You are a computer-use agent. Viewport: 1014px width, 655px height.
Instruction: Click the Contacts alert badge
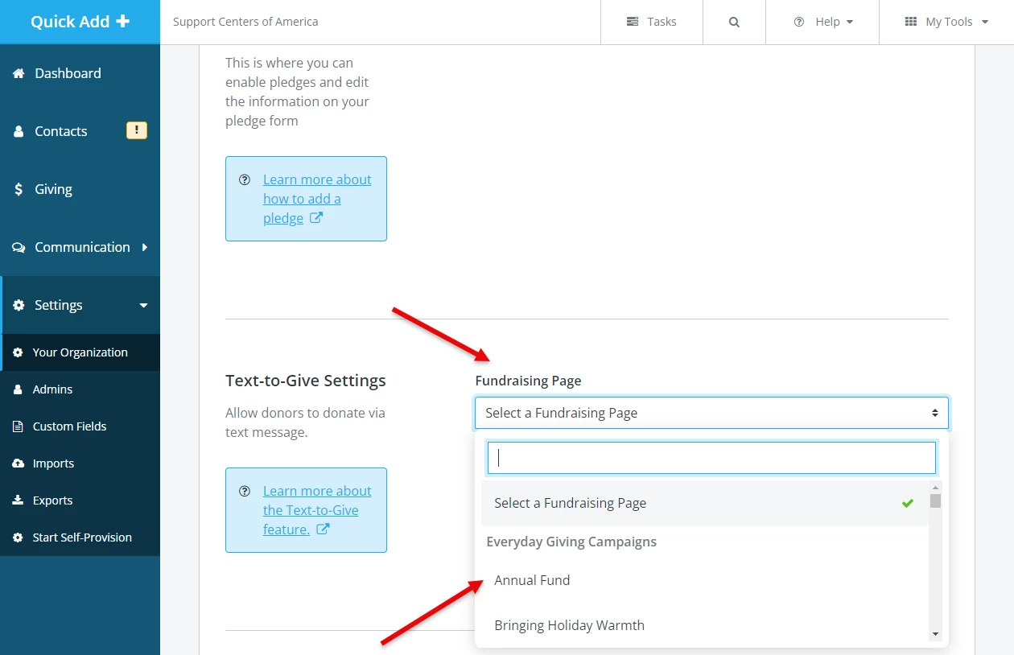click(x=137, y=130)
